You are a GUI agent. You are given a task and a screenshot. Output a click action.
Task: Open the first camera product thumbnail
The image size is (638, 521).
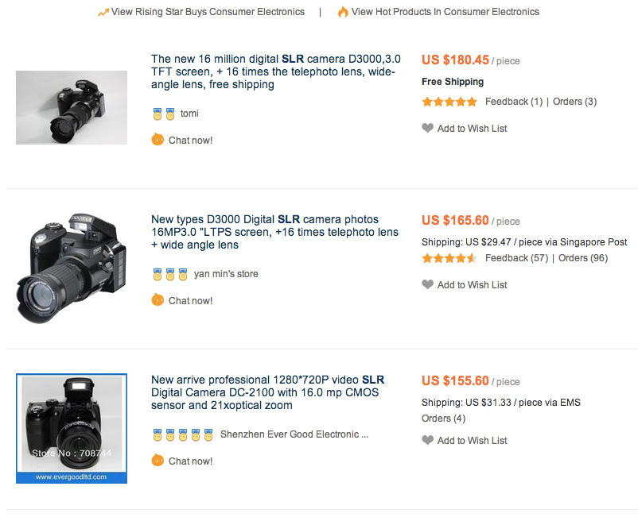pos(72,107)
